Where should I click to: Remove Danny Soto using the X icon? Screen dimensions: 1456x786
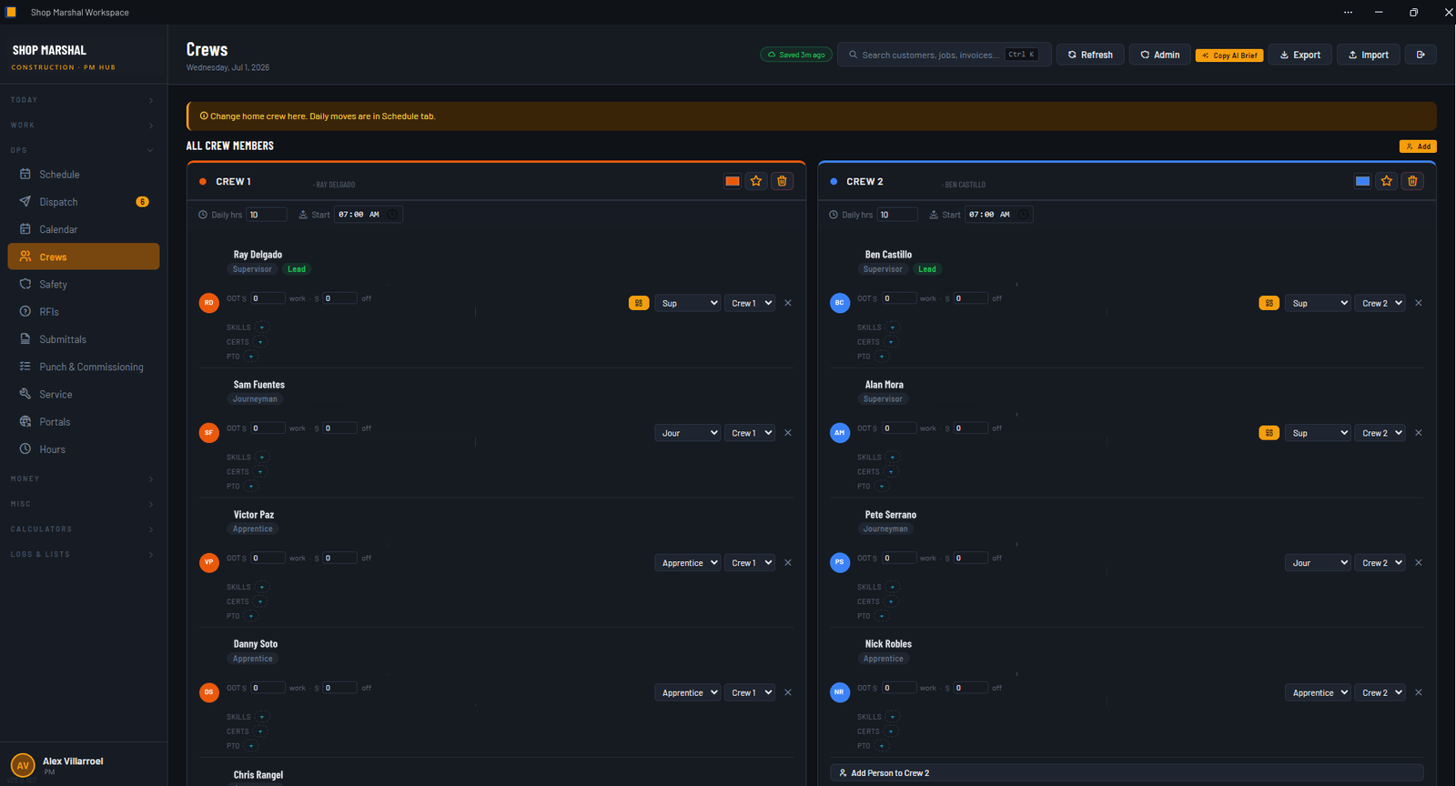pos(788,693)
